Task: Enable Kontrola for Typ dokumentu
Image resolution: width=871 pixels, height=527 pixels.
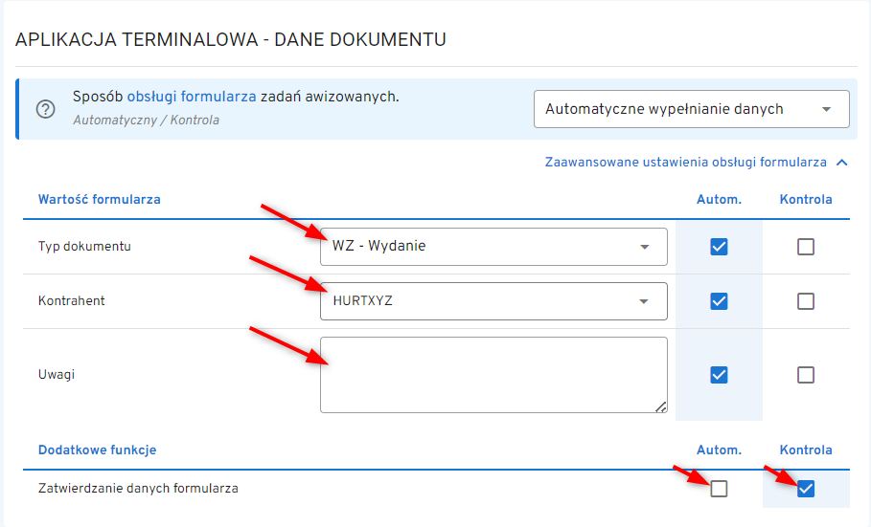Action: click(x=806, y=247)
